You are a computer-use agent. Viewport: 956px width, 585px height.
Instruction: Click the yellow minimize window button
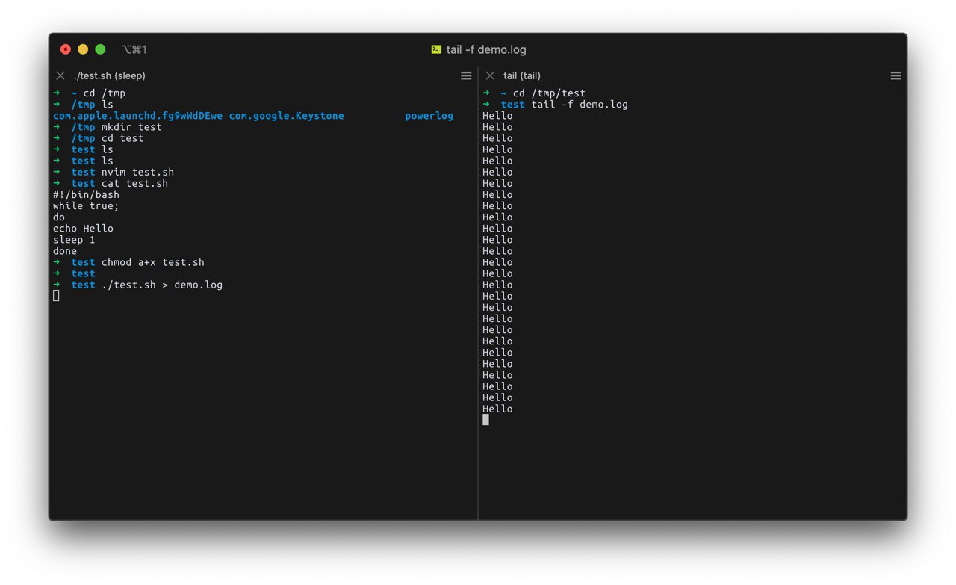coord(83,49)
